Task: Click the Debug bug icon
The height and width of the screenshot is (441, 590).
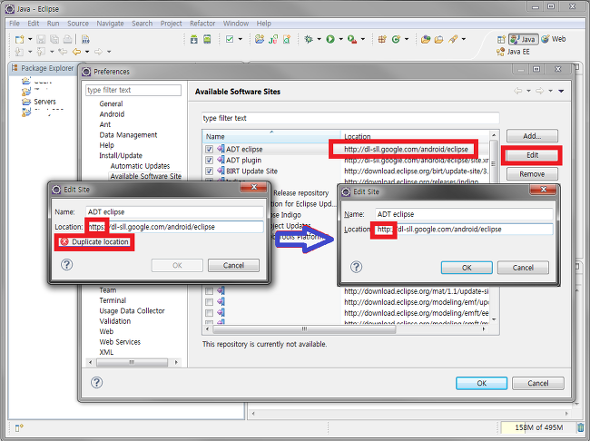Action: click(x=309, y=39)
